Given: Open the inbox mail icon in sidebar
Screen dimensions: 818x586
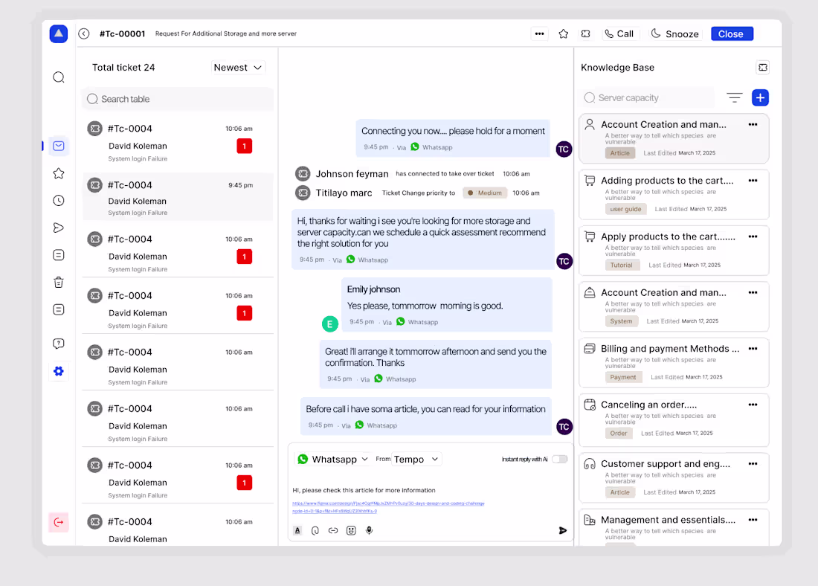Looking at the screenshot, I should [x=59, y=146].
